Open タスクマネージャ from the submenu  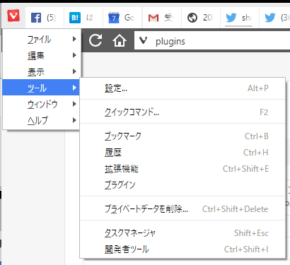(182, 233)
